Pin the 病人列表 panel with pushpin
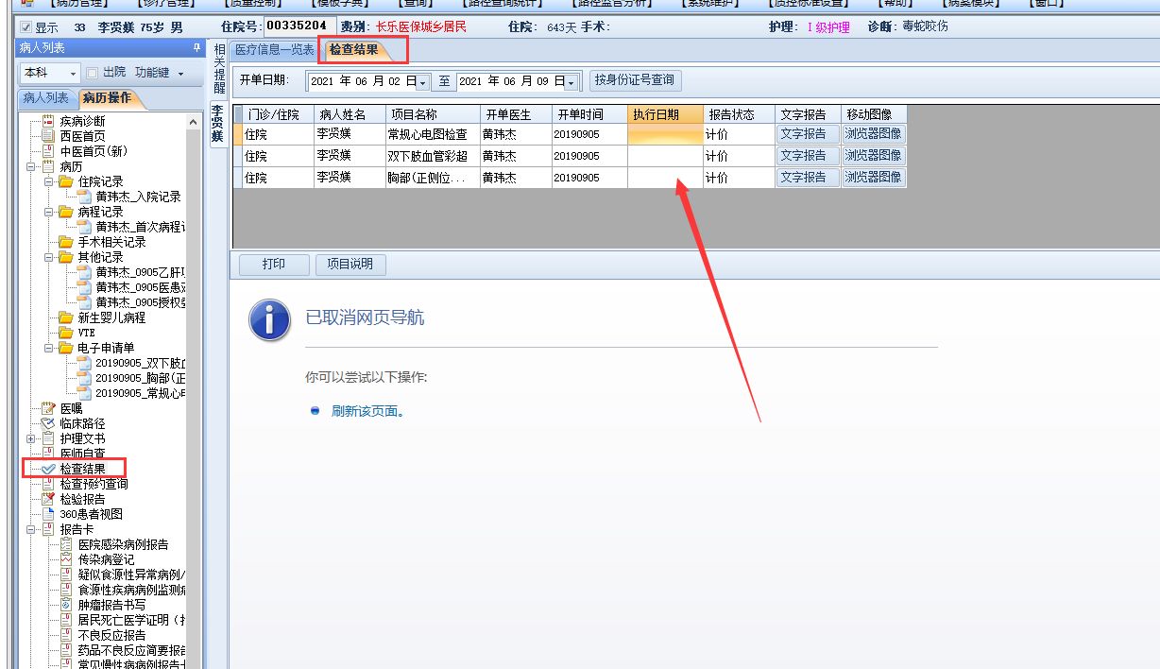Screen dimensions: 1160x669 (x=196, y=47)
